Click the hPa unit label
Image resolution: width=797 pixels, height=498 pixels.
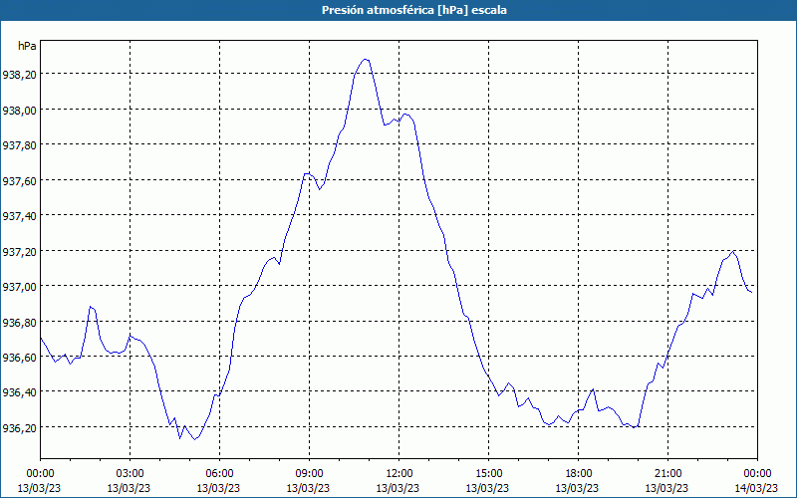click(27, 46)
